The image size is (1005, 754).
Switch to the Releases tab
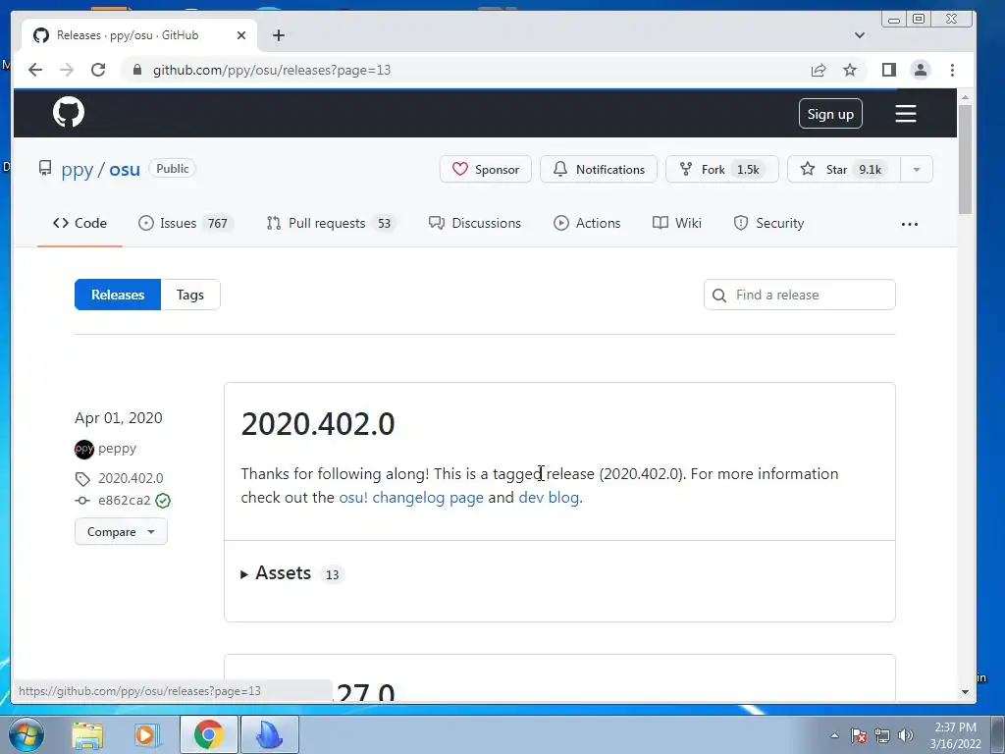point(118,295)
